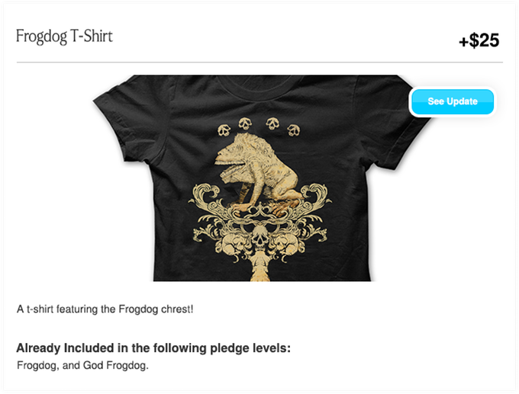
Task: Click the black t-shirt product image
Action: coord(262,178)
